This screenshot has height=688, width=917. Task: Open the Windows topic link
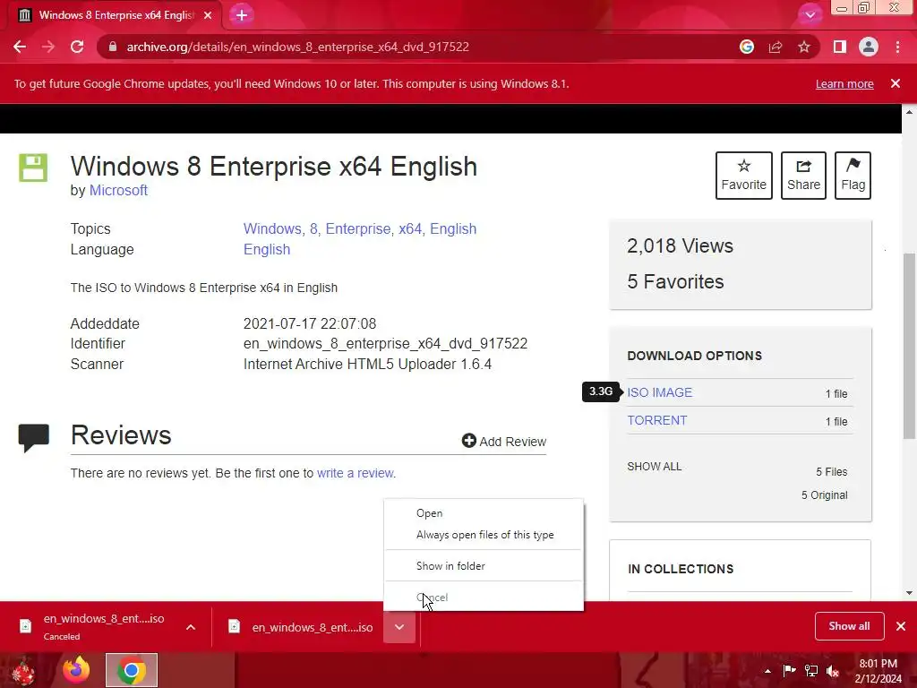272,228
